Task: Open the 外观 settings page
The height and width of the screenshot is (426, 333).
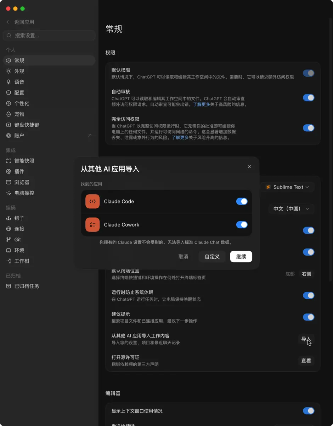Action: point(49,71)
